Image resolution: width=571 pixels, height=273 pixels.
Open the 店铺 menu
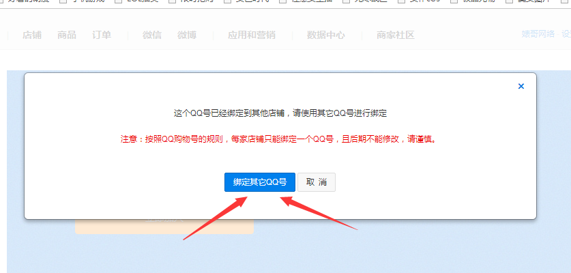click(32, 35)
